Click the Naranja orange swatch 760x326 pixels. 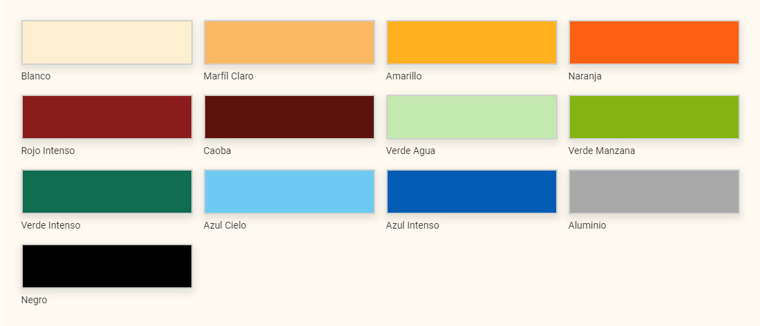(x=654, y=43)
